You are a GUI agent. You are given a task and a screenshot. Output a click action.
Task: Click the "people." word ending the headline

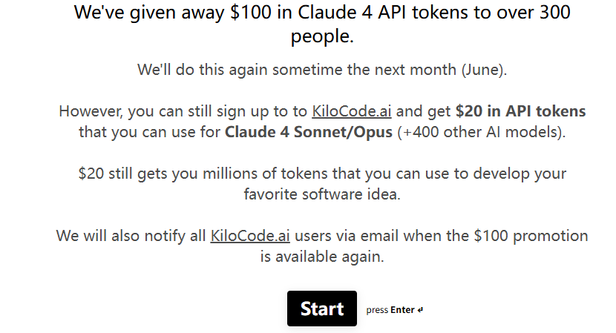322,36
